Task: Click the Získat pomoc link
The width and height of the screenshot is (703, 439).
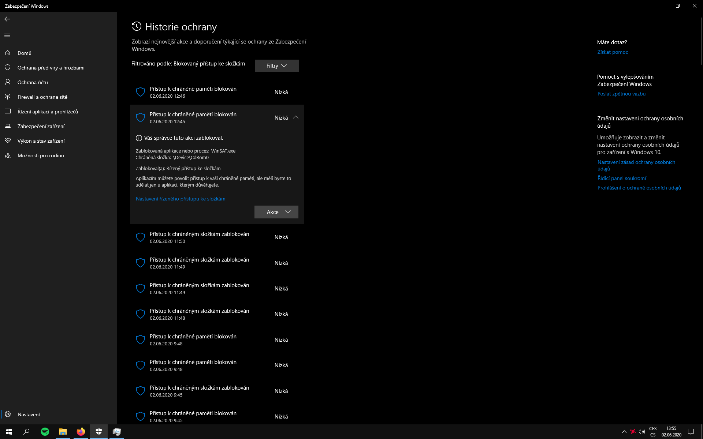Action: [x=613, y=52]
